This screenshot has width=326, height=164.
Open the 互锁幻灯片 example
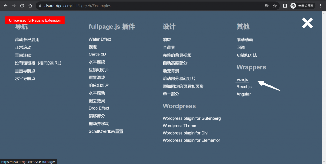(x=99, y=70)
